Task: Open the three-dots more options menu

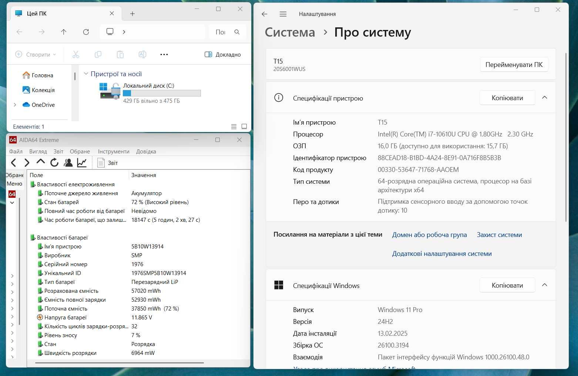Action: [x=164, y=54]
